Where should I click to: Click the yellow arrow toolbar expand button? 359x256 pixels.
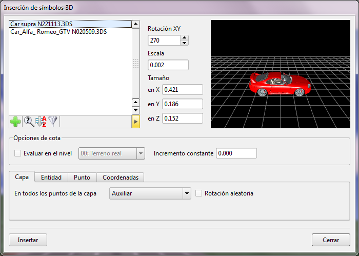tap(136, 122)
